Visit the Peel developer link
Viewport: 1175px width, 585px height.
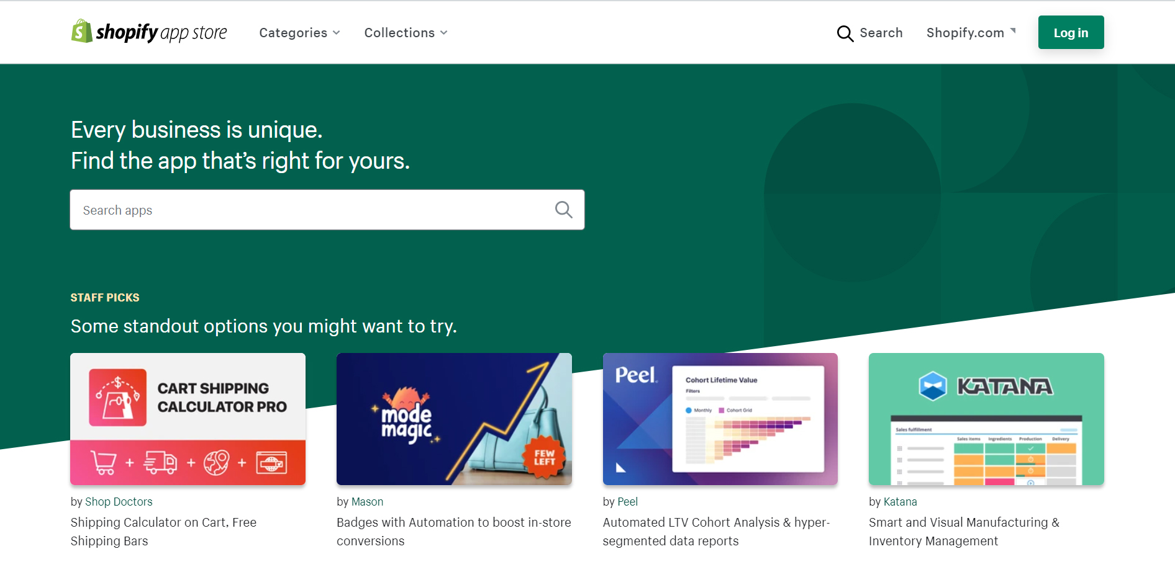pyautogui.click(x=627, y=502)
